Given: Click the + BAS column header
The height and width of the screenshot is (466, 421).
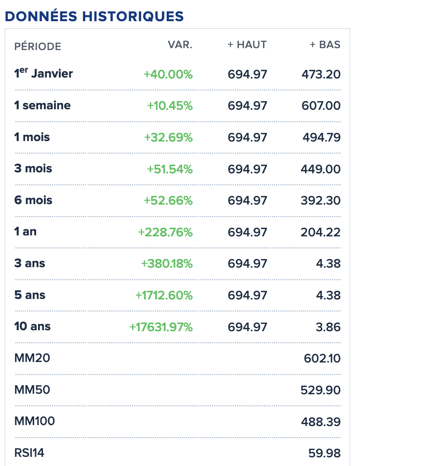Looking at the screenshot, I should tap(325, 45).
